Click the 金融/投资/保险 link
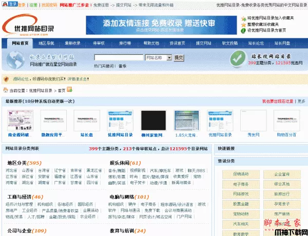The image size is (308, 236). pyautogui.click(x=62, y=217)
